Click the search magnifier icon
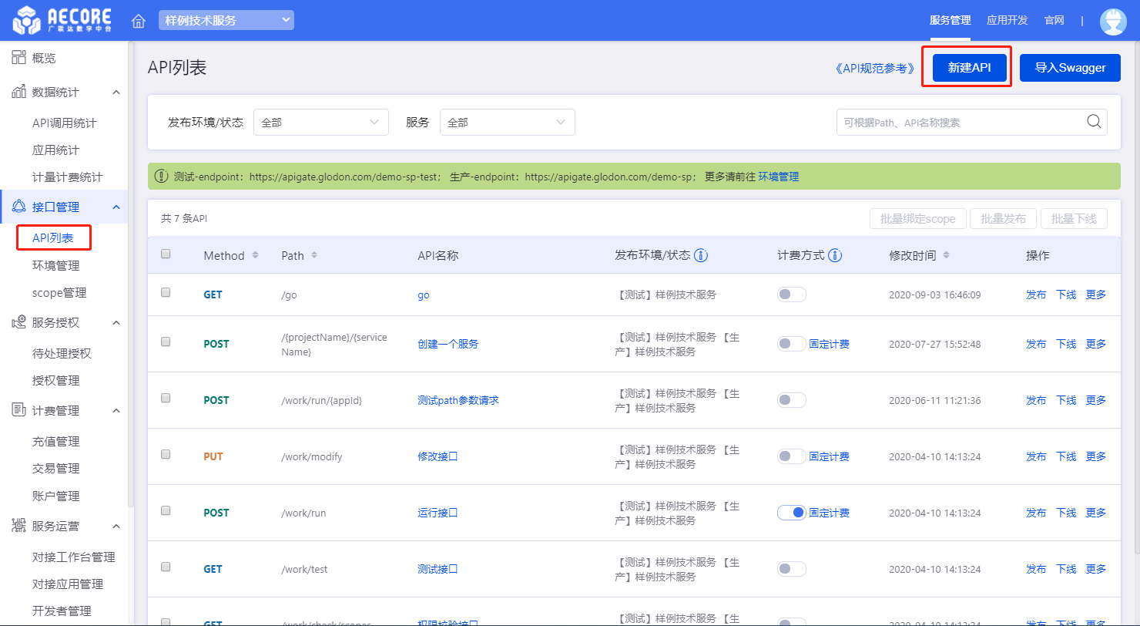 (x=1094, y=122)
